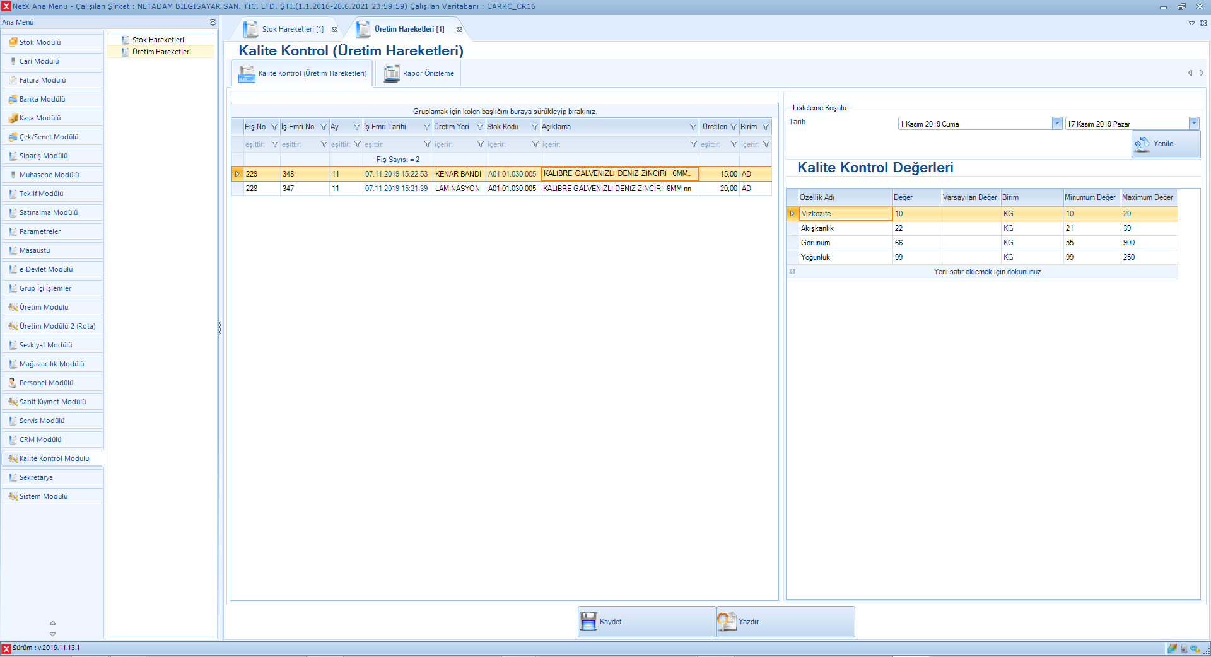Viewport: 1211px width, 657px height.
Task: Click the Yenile refresh icon
Action: [x=1142, y=144]
